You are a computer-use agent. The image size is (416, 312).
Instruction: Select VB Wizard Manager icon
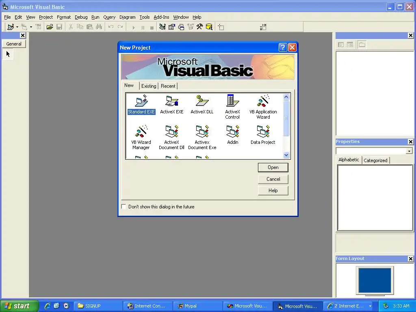[x=141, y=137]
